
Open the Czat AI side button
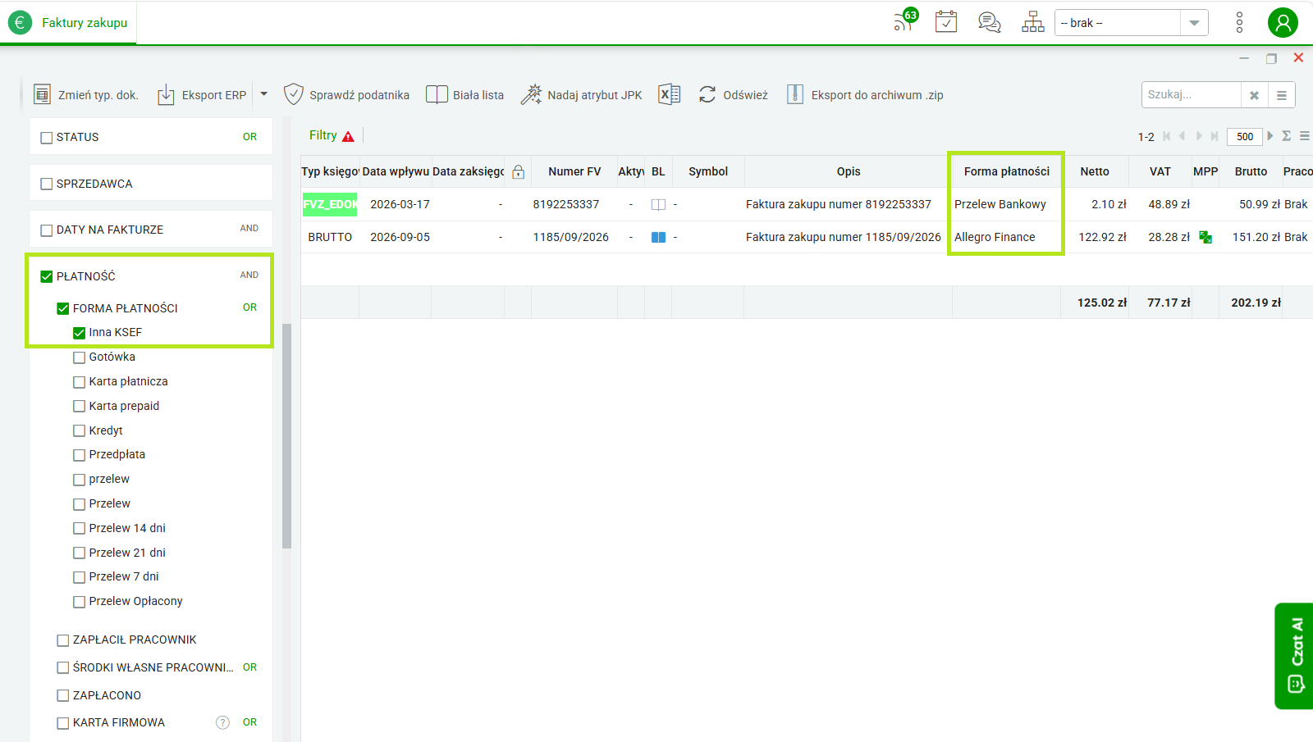pos(1294,656)
